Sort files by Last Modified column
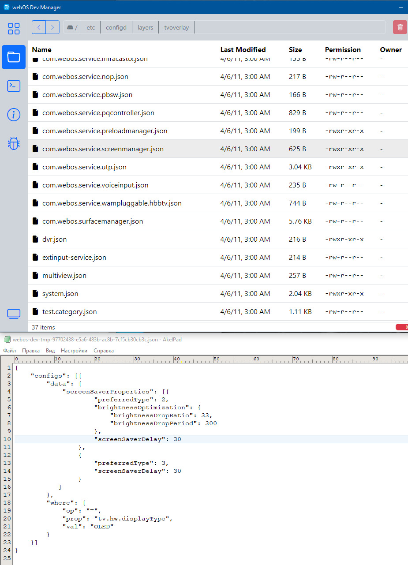The height and width of the screenshot is (565, 408). click(x=243, y=50)
